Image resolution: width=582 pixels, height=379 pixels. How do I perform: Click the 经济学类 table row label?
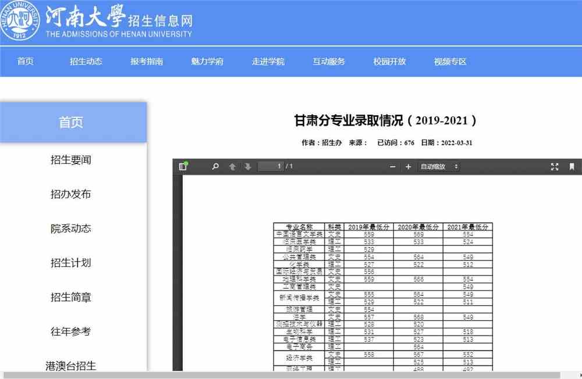coord(299,358)
